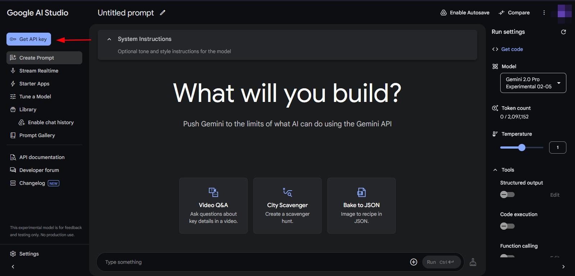
Task: Adjust the Temperature slider handle
Action: point(522,148)
